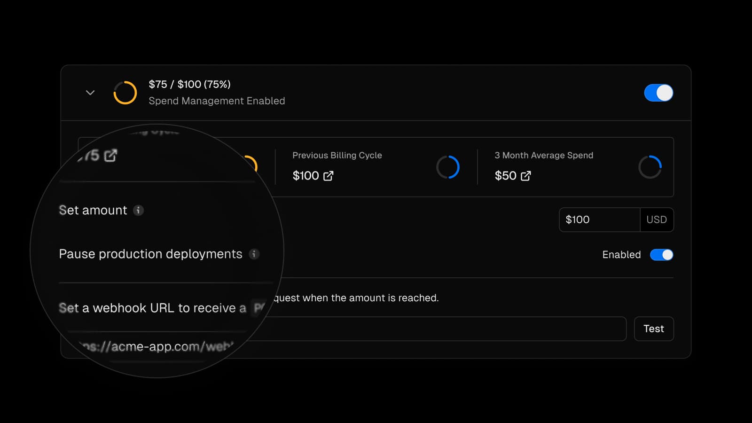Collapse the Spend Management section chevron
752x423 pixels.
point(90,93)
